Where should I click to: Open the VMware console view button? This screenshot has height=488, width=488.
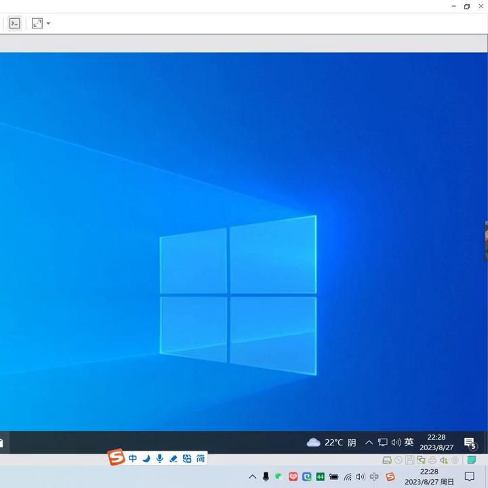coord(15,23)
